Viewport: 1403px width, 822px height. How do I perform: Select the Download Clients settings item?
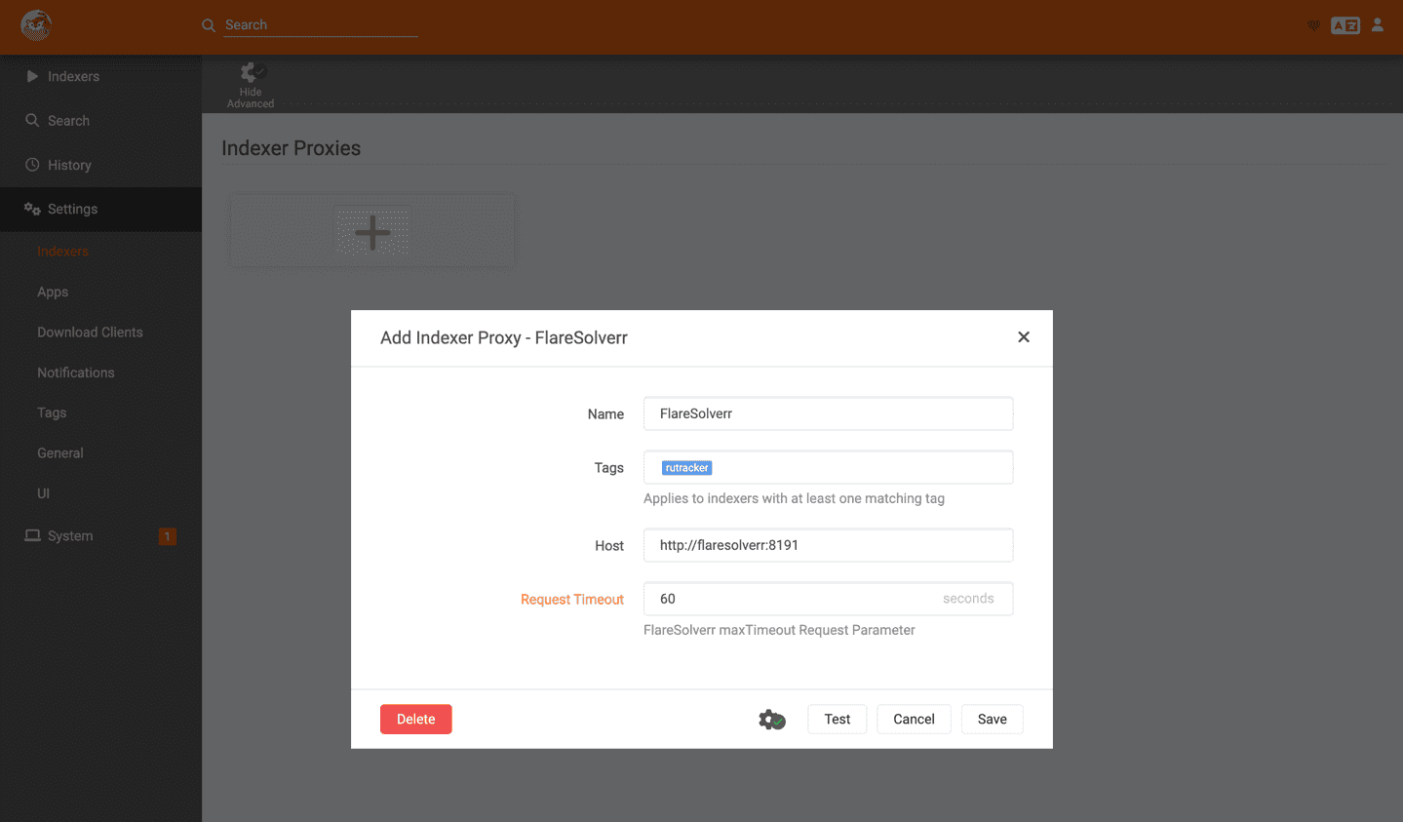coord(90,333)
